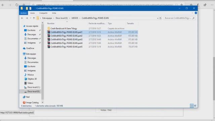Switch to the Compartir tab

(x=43, y=13)
